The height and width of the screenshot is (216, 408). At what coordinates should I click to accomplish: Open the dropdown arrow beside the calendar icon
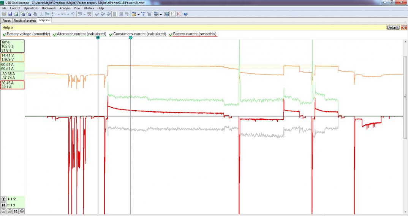tap(161, 14)
